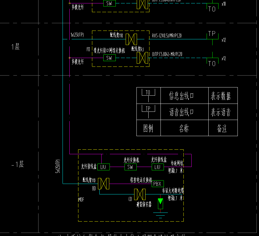Click the MDF label
Viewport: 259px width, 236px height.
pyautogui.click(x=81, y=200)
